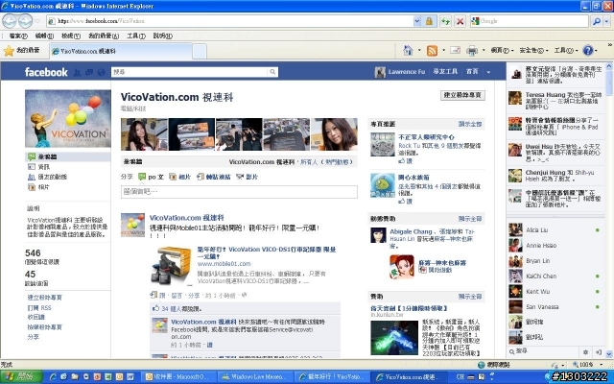Open Facebook notifications globe icon
Screen dimensions: 614x384
click(102, 72)
